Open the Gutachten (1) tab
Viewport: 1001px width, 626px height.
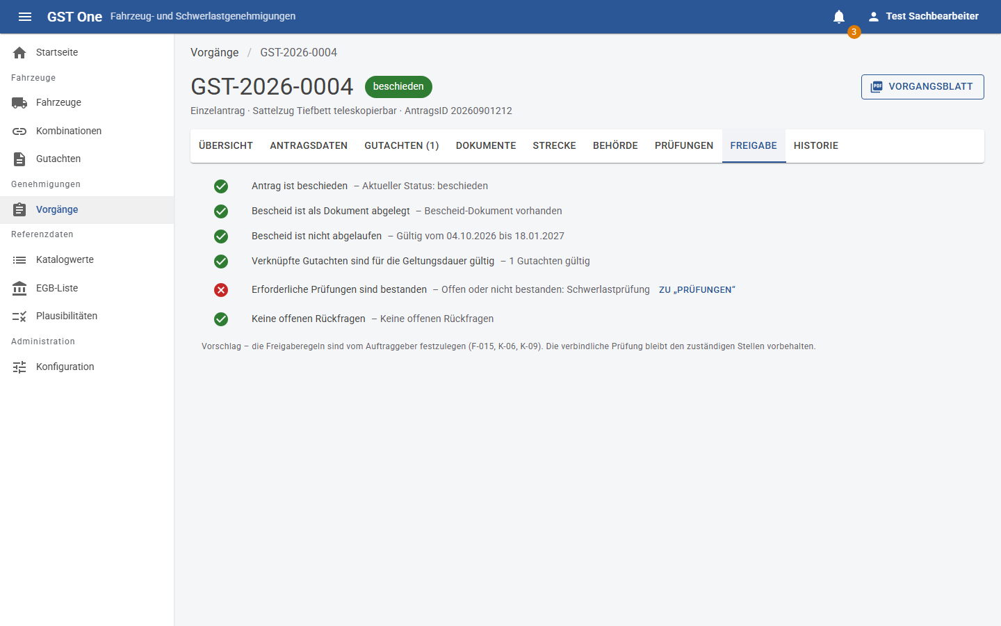click(x=402, y=146)
